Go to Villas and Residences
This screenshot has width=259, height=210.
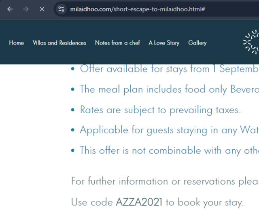coord(59,42)
